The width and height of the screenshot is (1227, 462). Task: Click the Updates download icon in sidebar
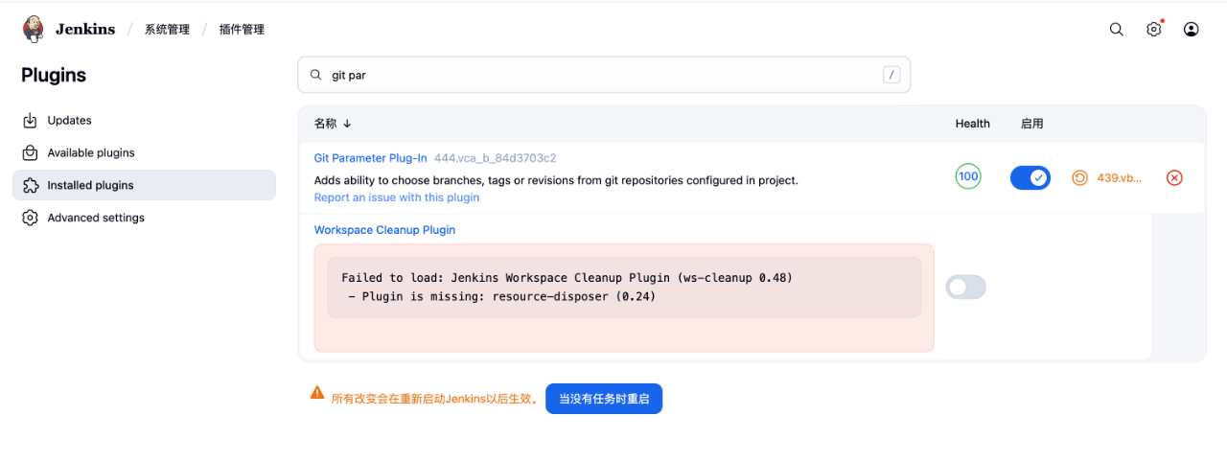coord(30,121)
